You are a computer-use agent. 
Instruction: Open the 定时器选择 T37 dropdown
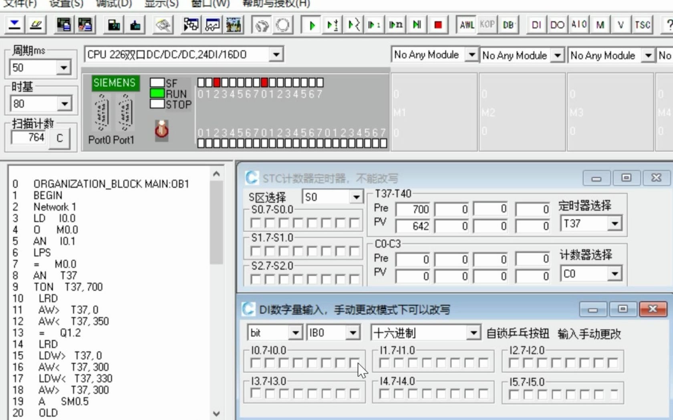[615, 223]
